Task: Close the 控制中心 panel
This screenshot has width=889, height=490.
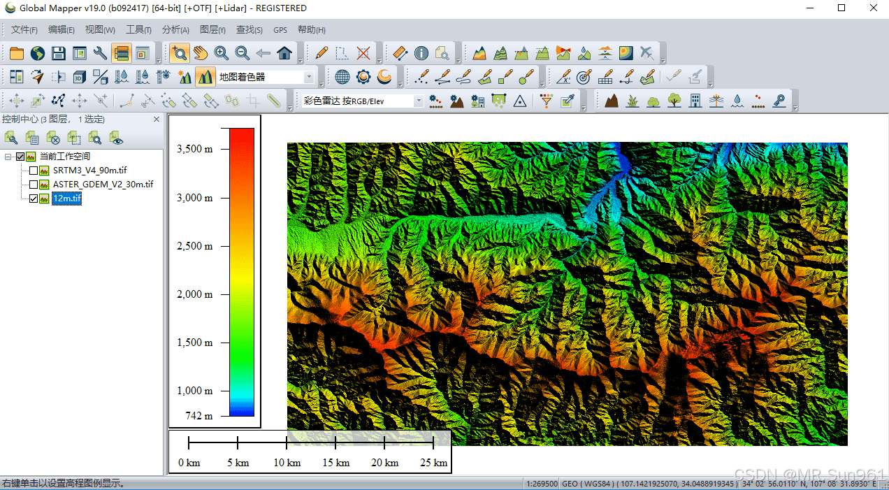Action: 157,119
